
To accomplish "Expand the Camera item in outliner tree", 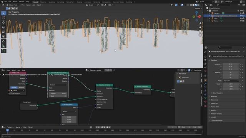I will (210, 13).
